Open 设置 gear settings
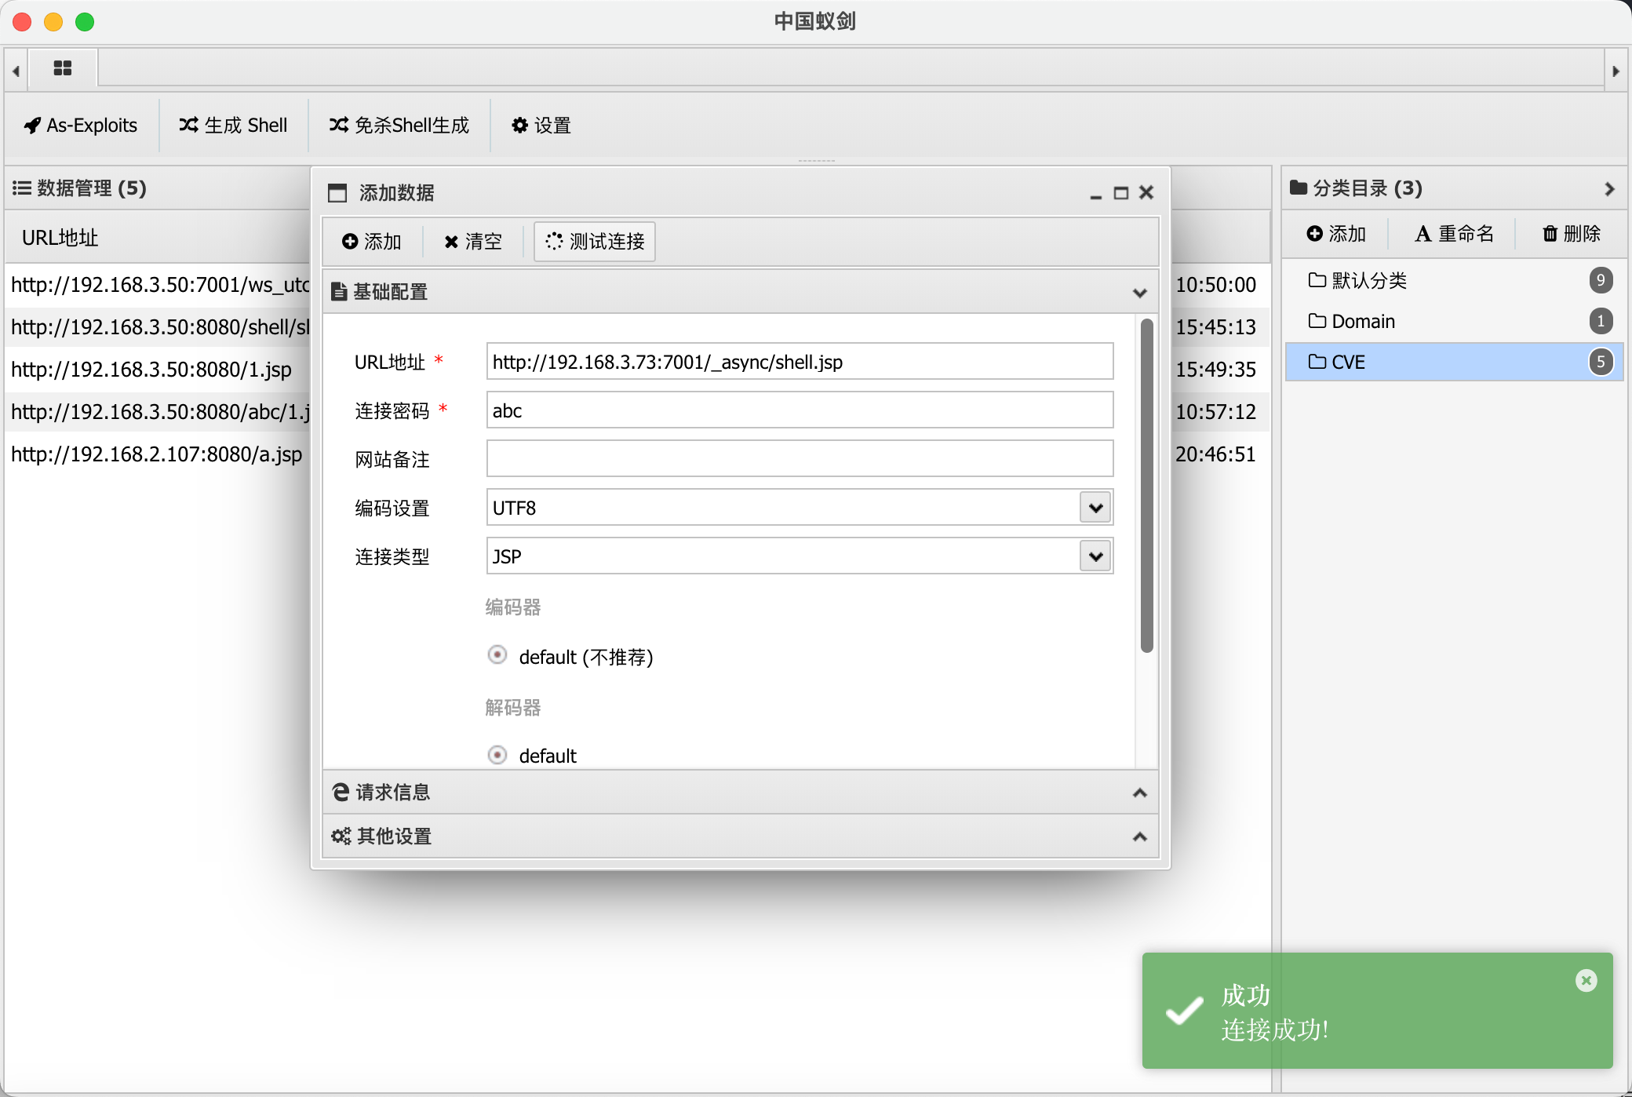Screen dimensions: 1632x1097 pyautogui.click(x=541, y=126)
